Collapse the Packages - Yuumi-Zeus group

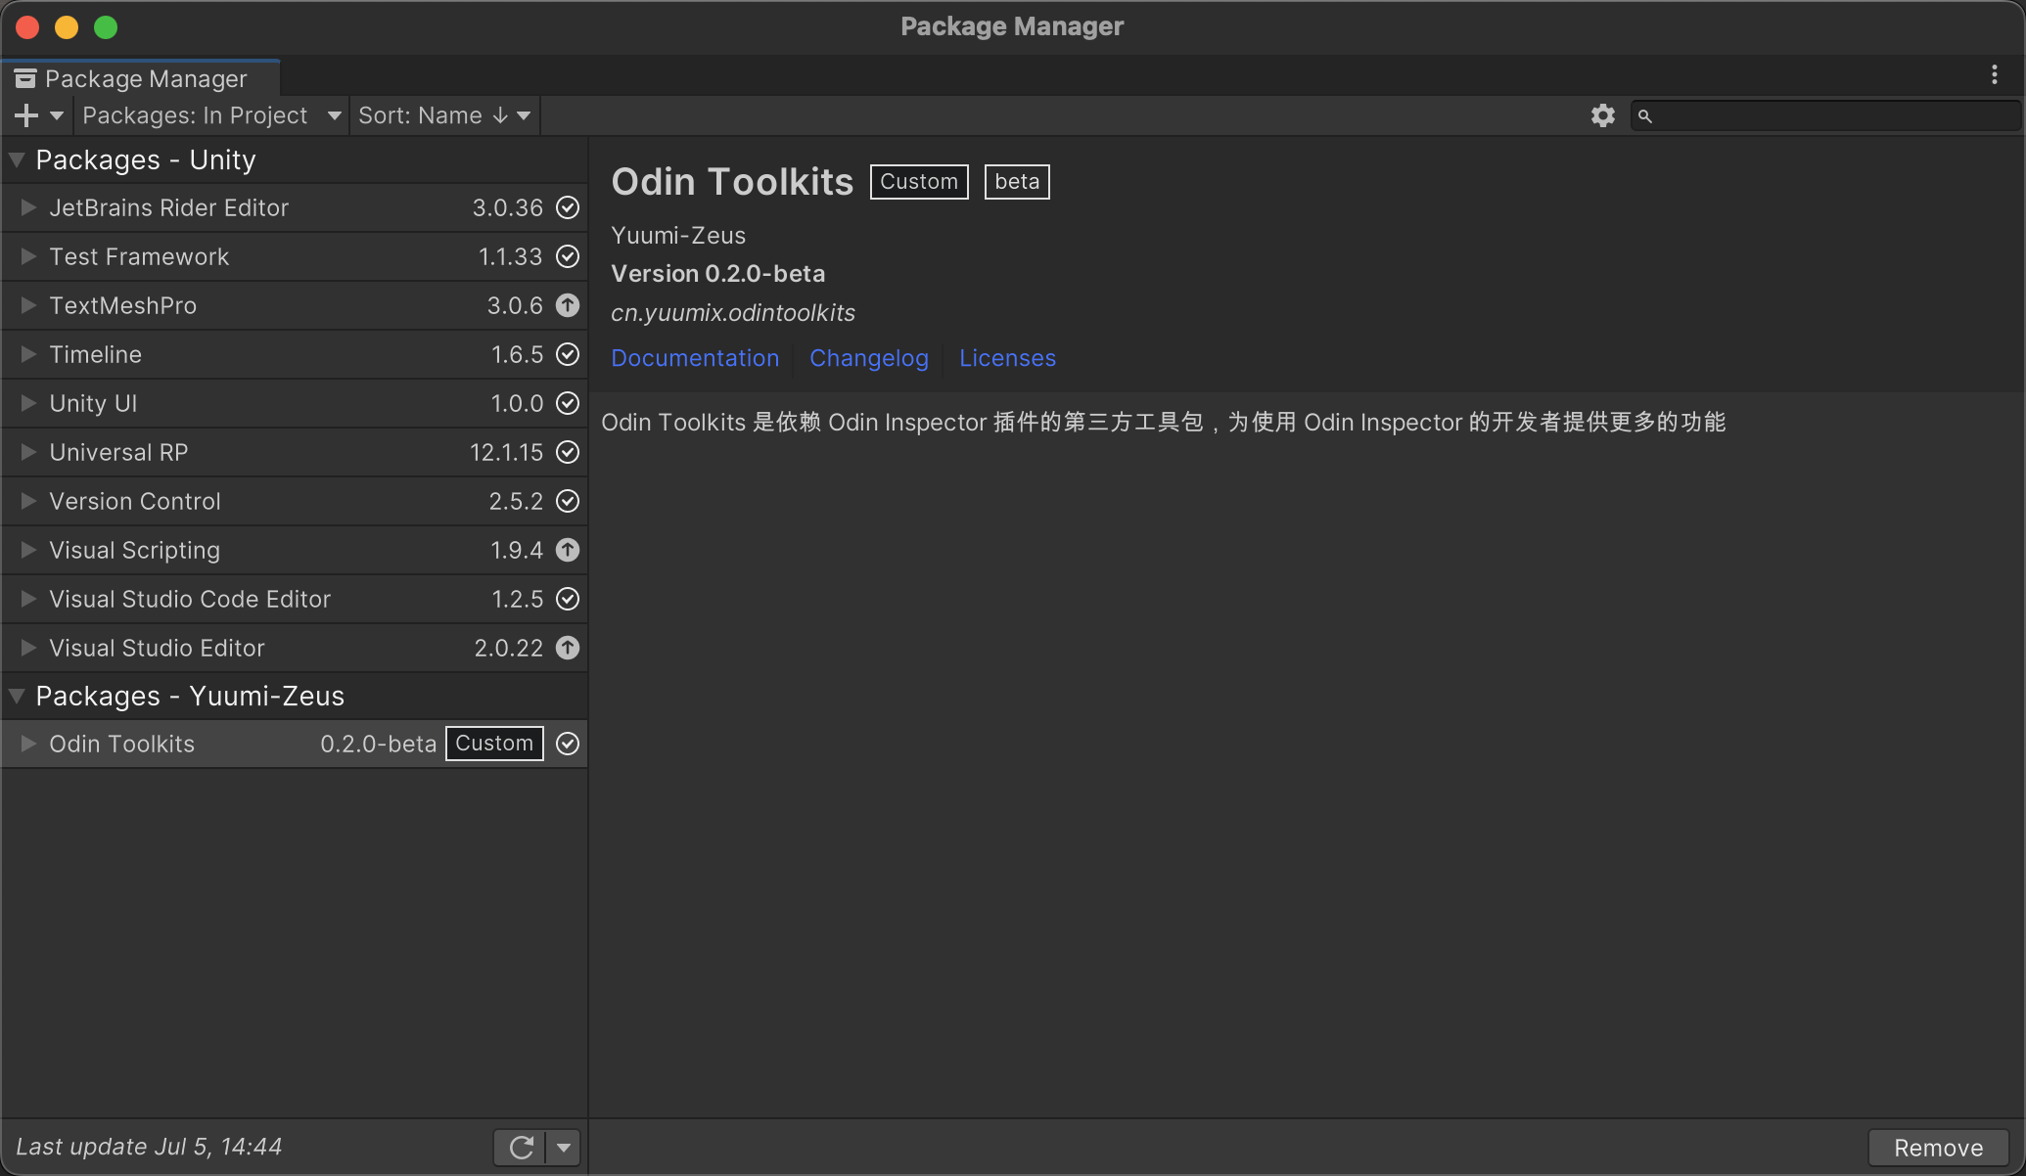[x=17, y=696]
